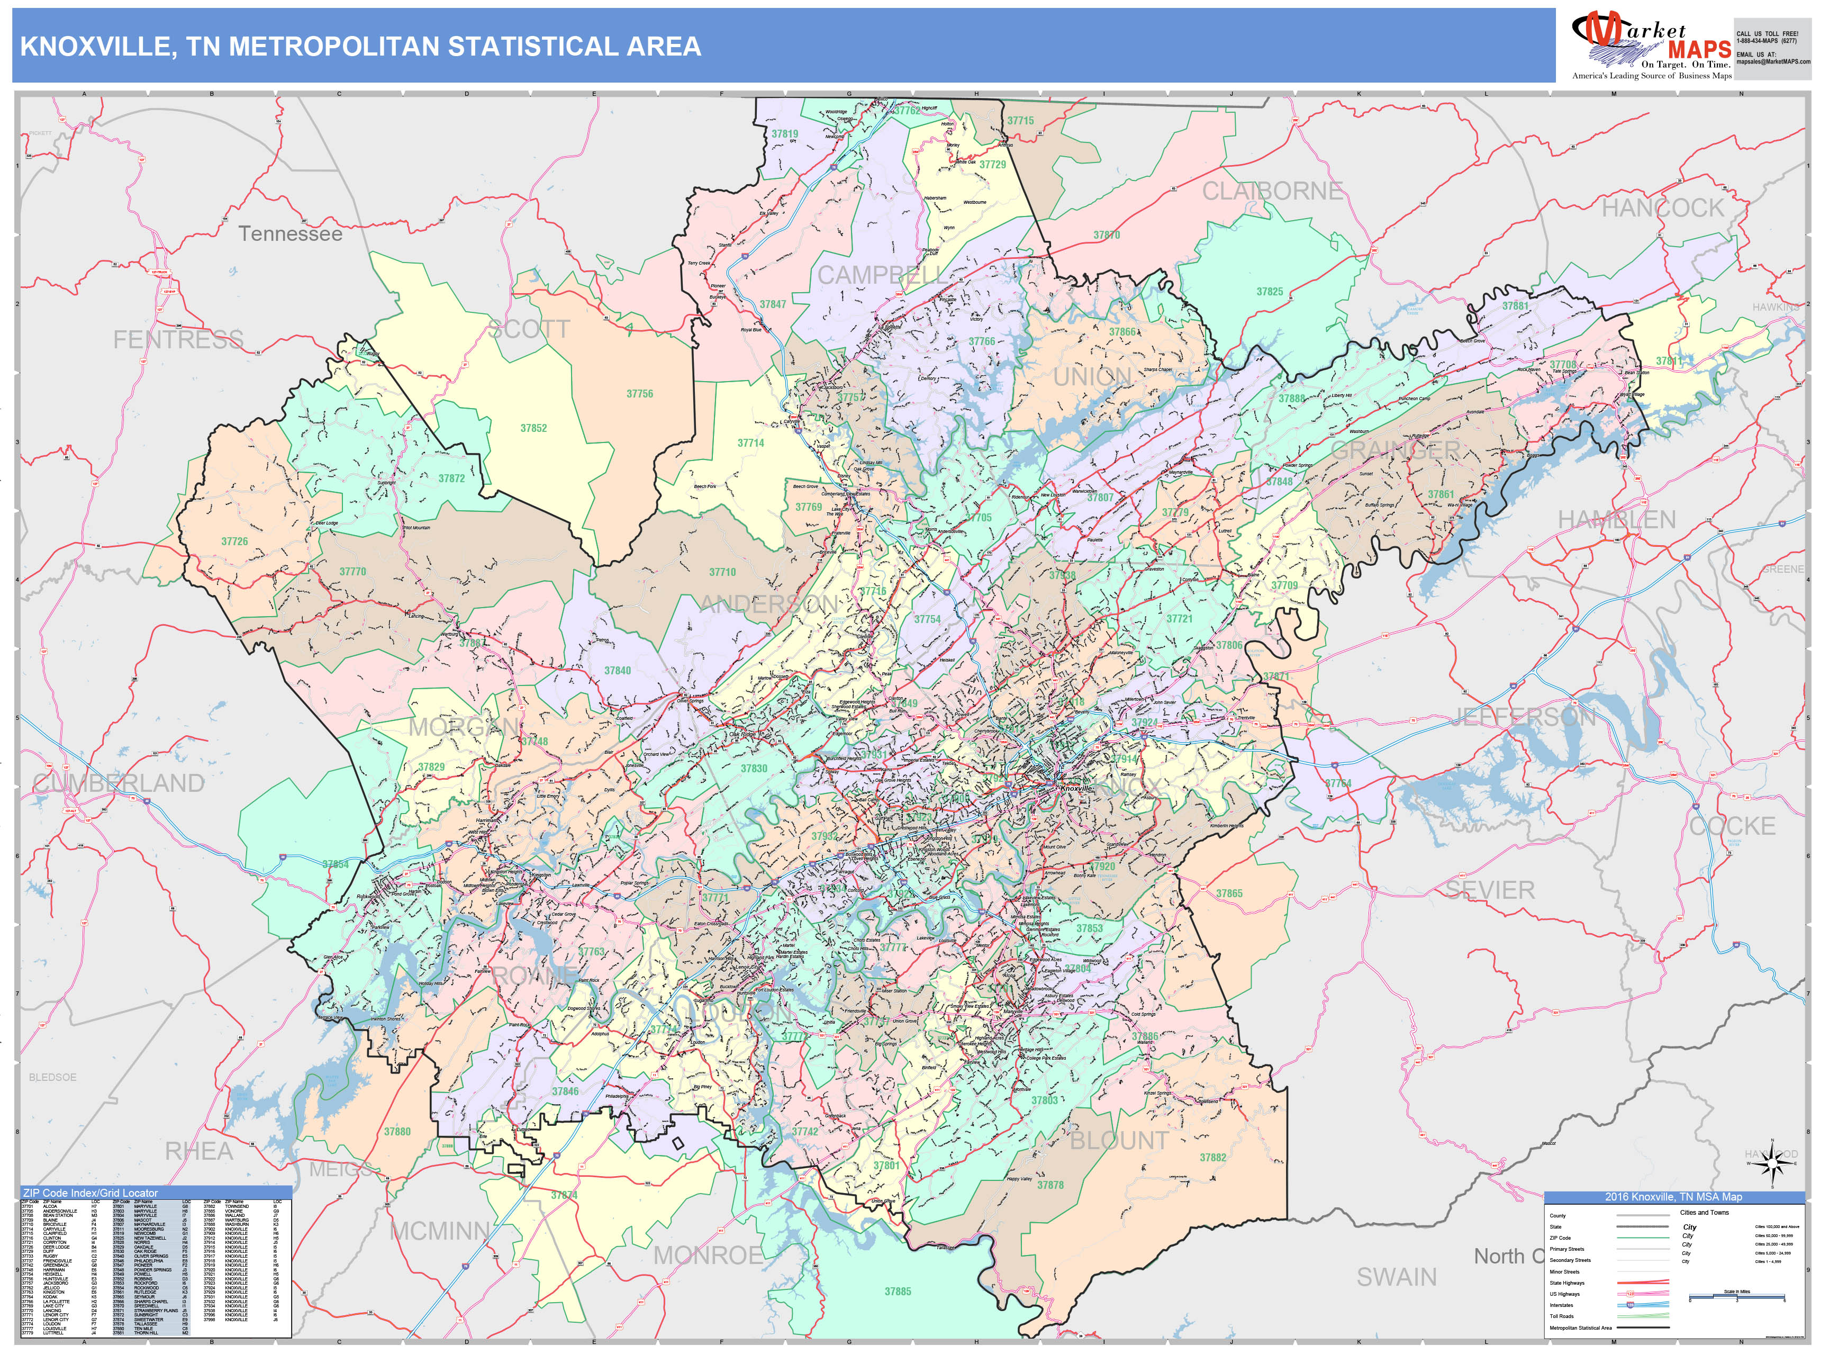The height and width of the screenshot is (1372, 1829).
Task: Click ZIP code 37726 area label
Action: pos(234,541)
